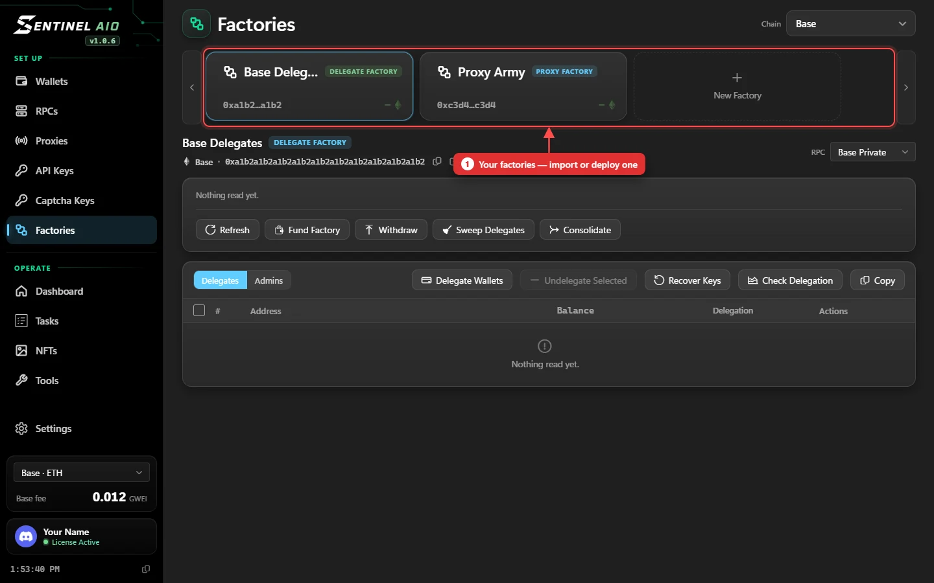934x583 pixels.
Task: Click Delegate Wallets button
Action: [462, 280]
